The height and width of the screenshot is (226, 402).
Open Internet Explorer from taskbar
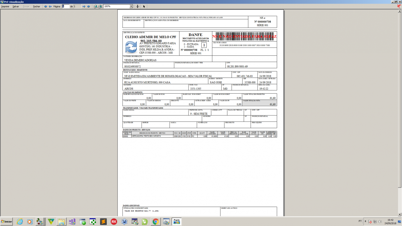[x=20, y=221]
